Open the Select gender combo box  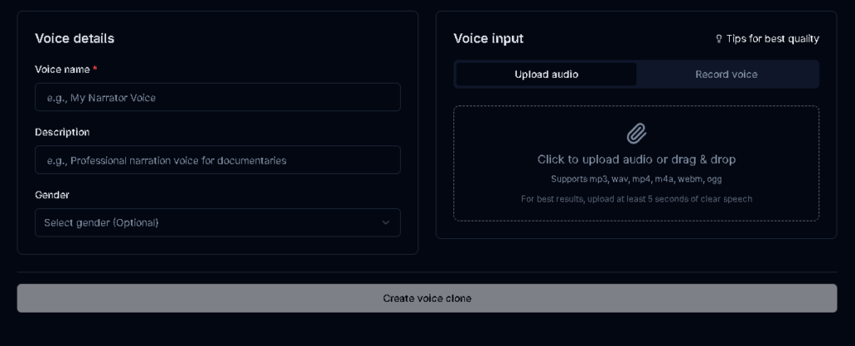click(x=209, y=222)
